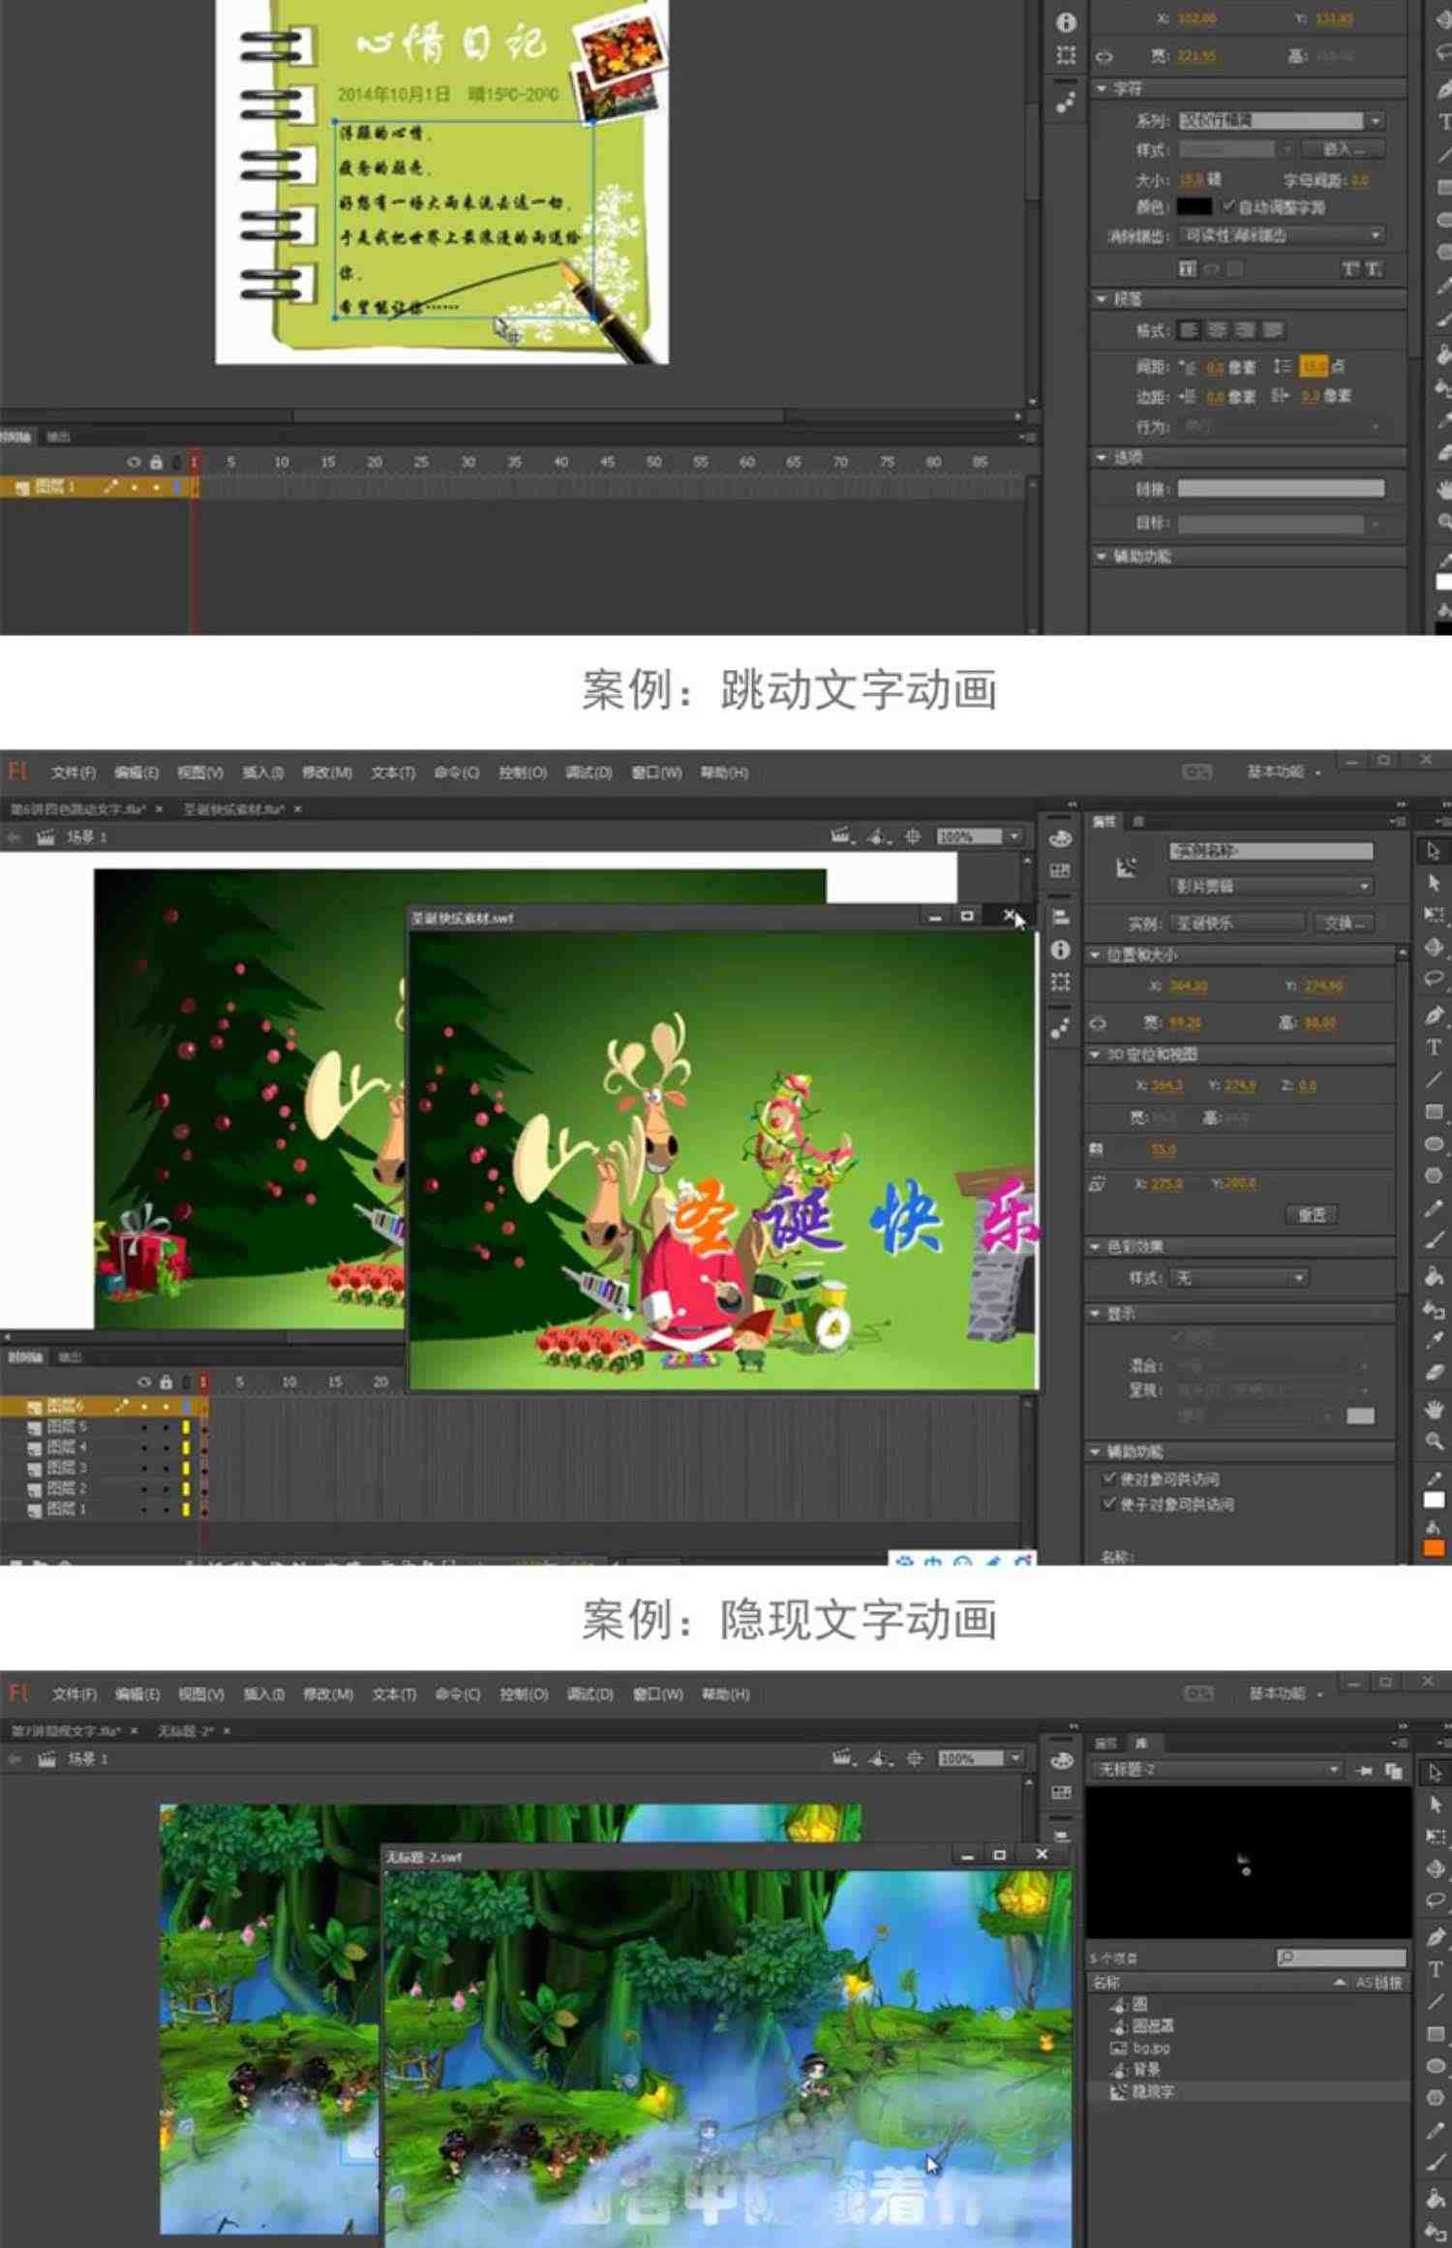
Task: Click the 交换... swap button
Action: [1344, 924]
